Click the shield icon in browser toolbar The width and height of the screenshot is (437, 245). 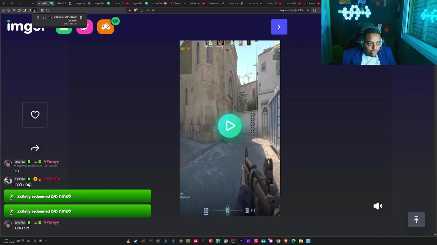(9, 10)
